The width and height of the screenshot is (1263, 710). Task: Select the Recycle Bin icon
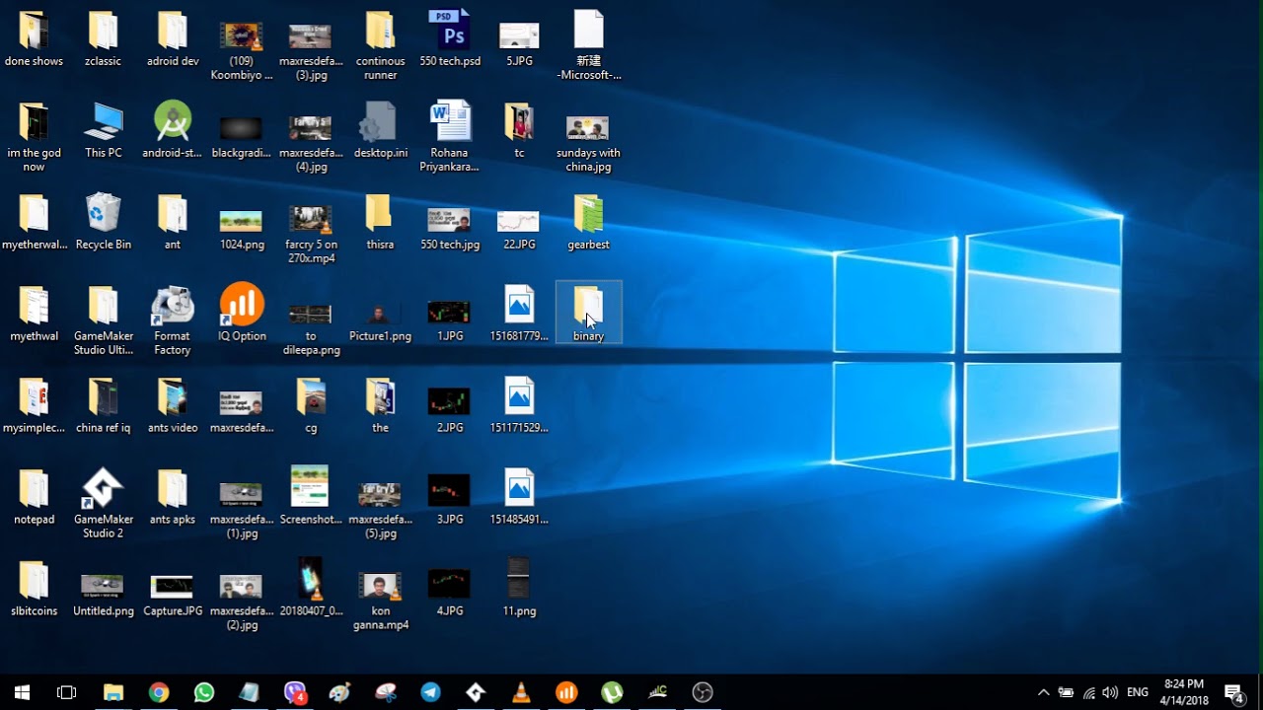point(104,221)
